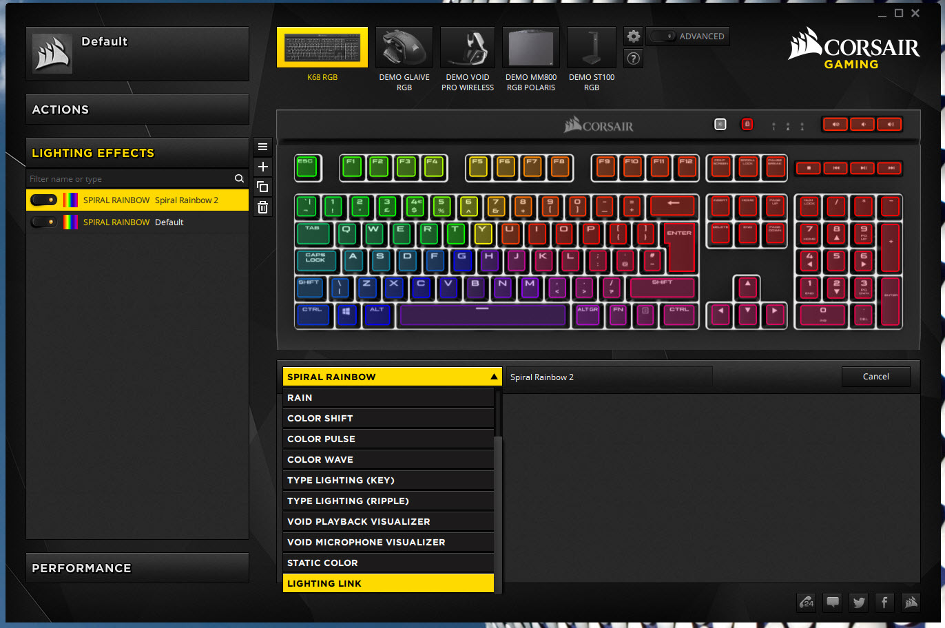Duplicate the selected lighting effect

pyautogui.click(x=262, y=187)
